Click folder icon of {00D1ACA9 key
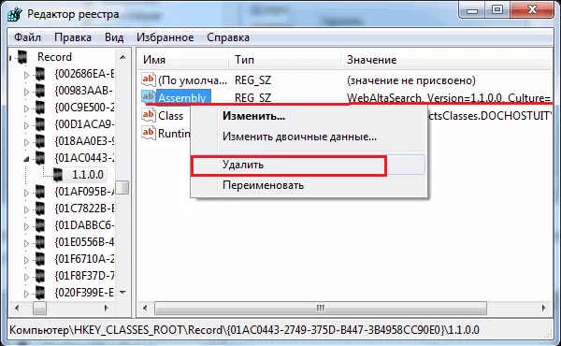 (40, 124)
